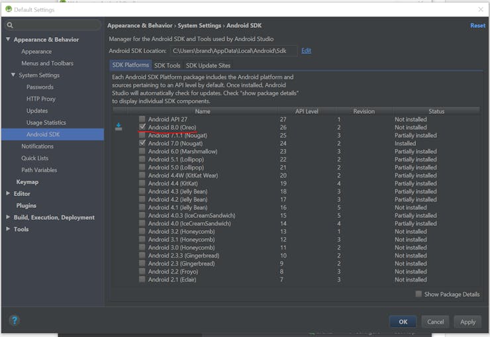The width and height of the screenshot is (490, 337).
Task: Uncheck the Android 8.0 (Oreo) checkbox
Action: 142,127
